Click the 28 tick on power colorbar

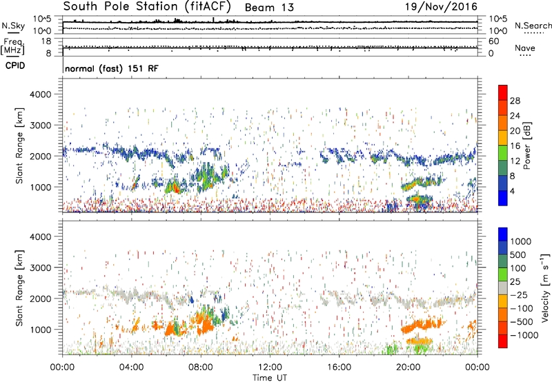tap(515, 101)
